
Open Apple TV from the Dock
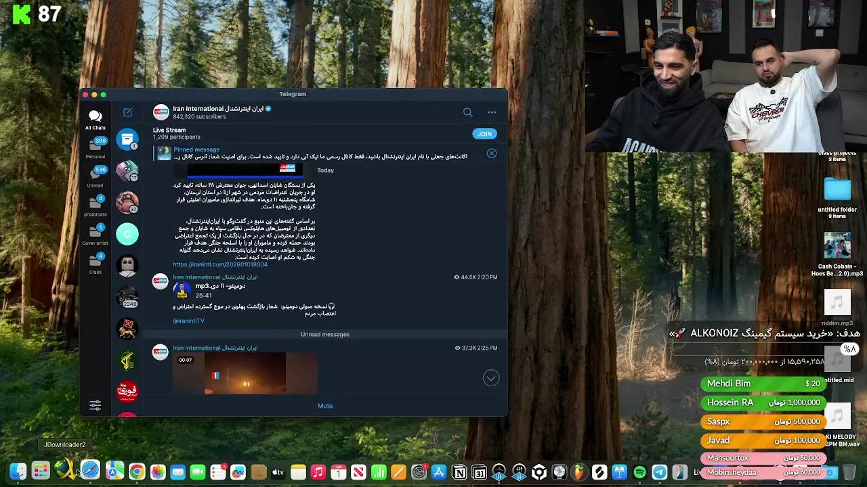click(x=278, y=471)
